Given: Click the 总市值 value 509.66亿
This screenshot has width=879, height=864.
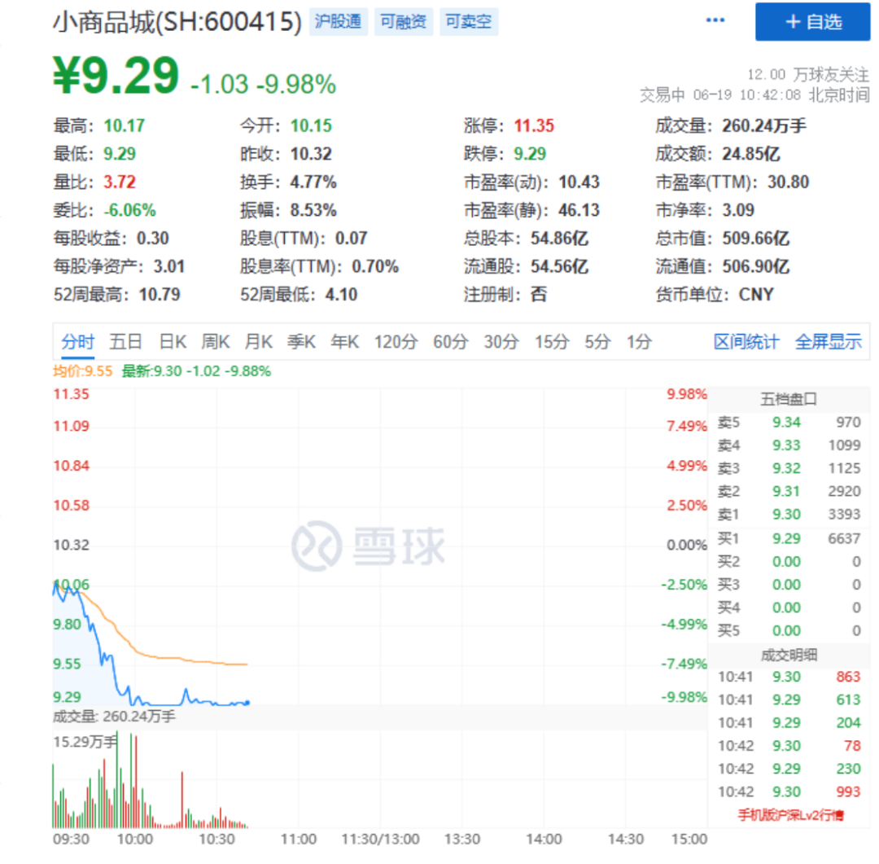Looking at the screenshot, I should click(755, 239).
